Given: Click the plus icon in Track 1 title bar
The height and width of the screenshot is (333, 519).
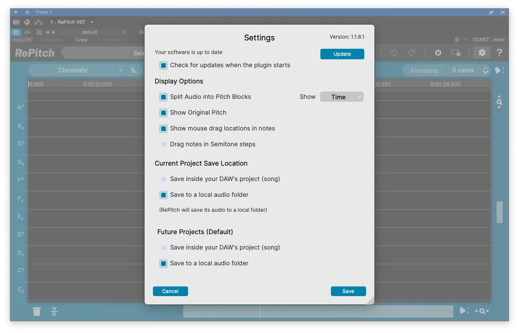Looking at the screenshot, I should pos(27,12).
